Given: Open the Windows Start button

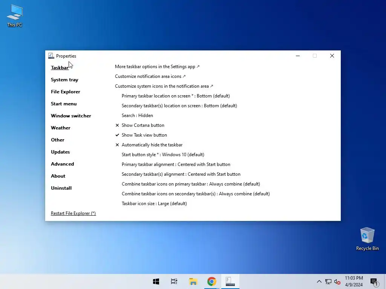Looking at the screenshot, I should pyautogui.click(x=156, y=281).
